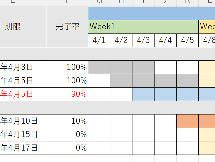The image size is (215, 162).
Task: Select column G header
Action: pos(99,2)
